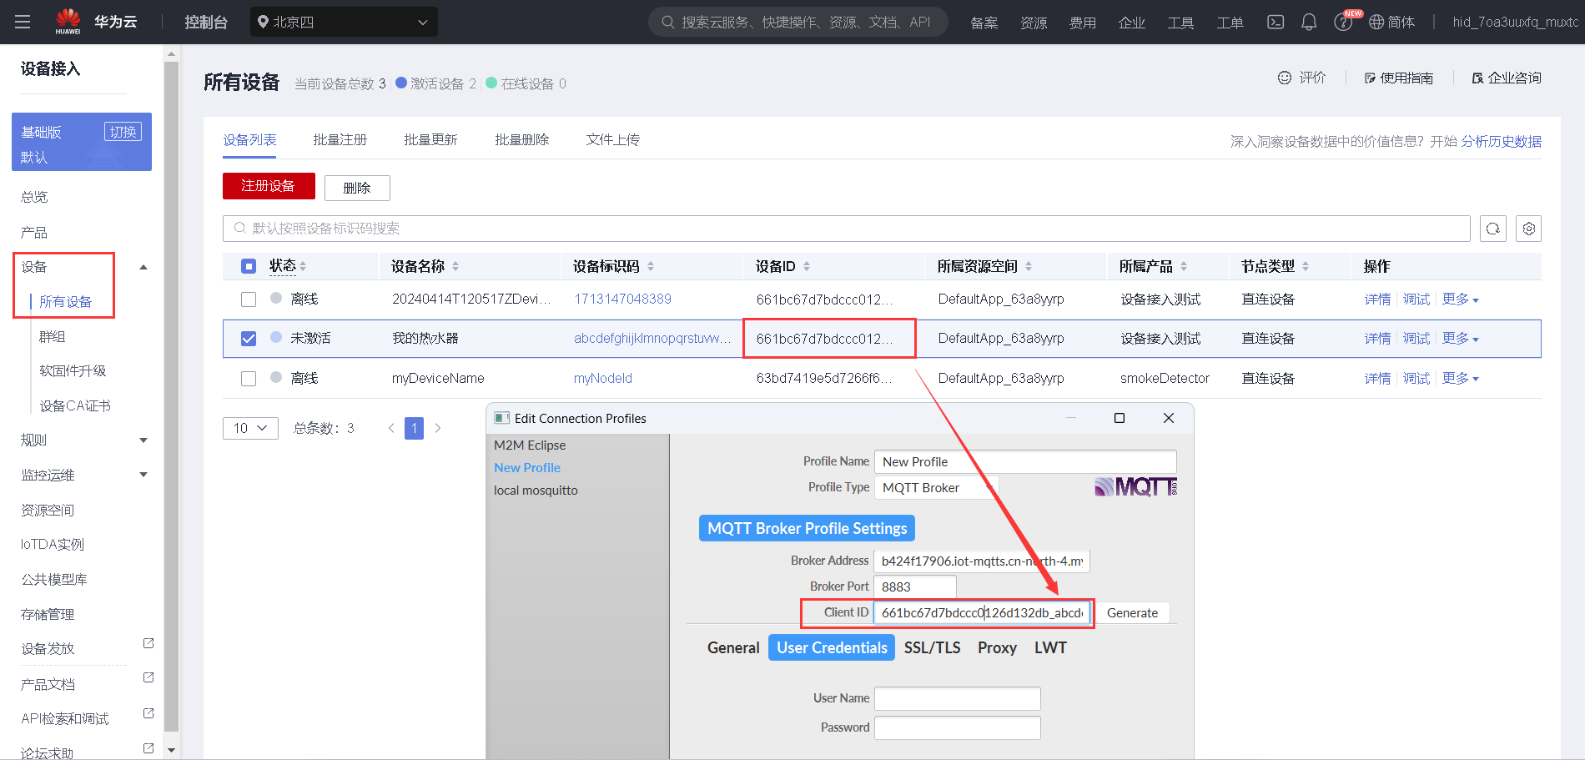The width and height of the screenshot is (1585, 760).
Task: Sort by 设备ID column
Action: (807, 266)
